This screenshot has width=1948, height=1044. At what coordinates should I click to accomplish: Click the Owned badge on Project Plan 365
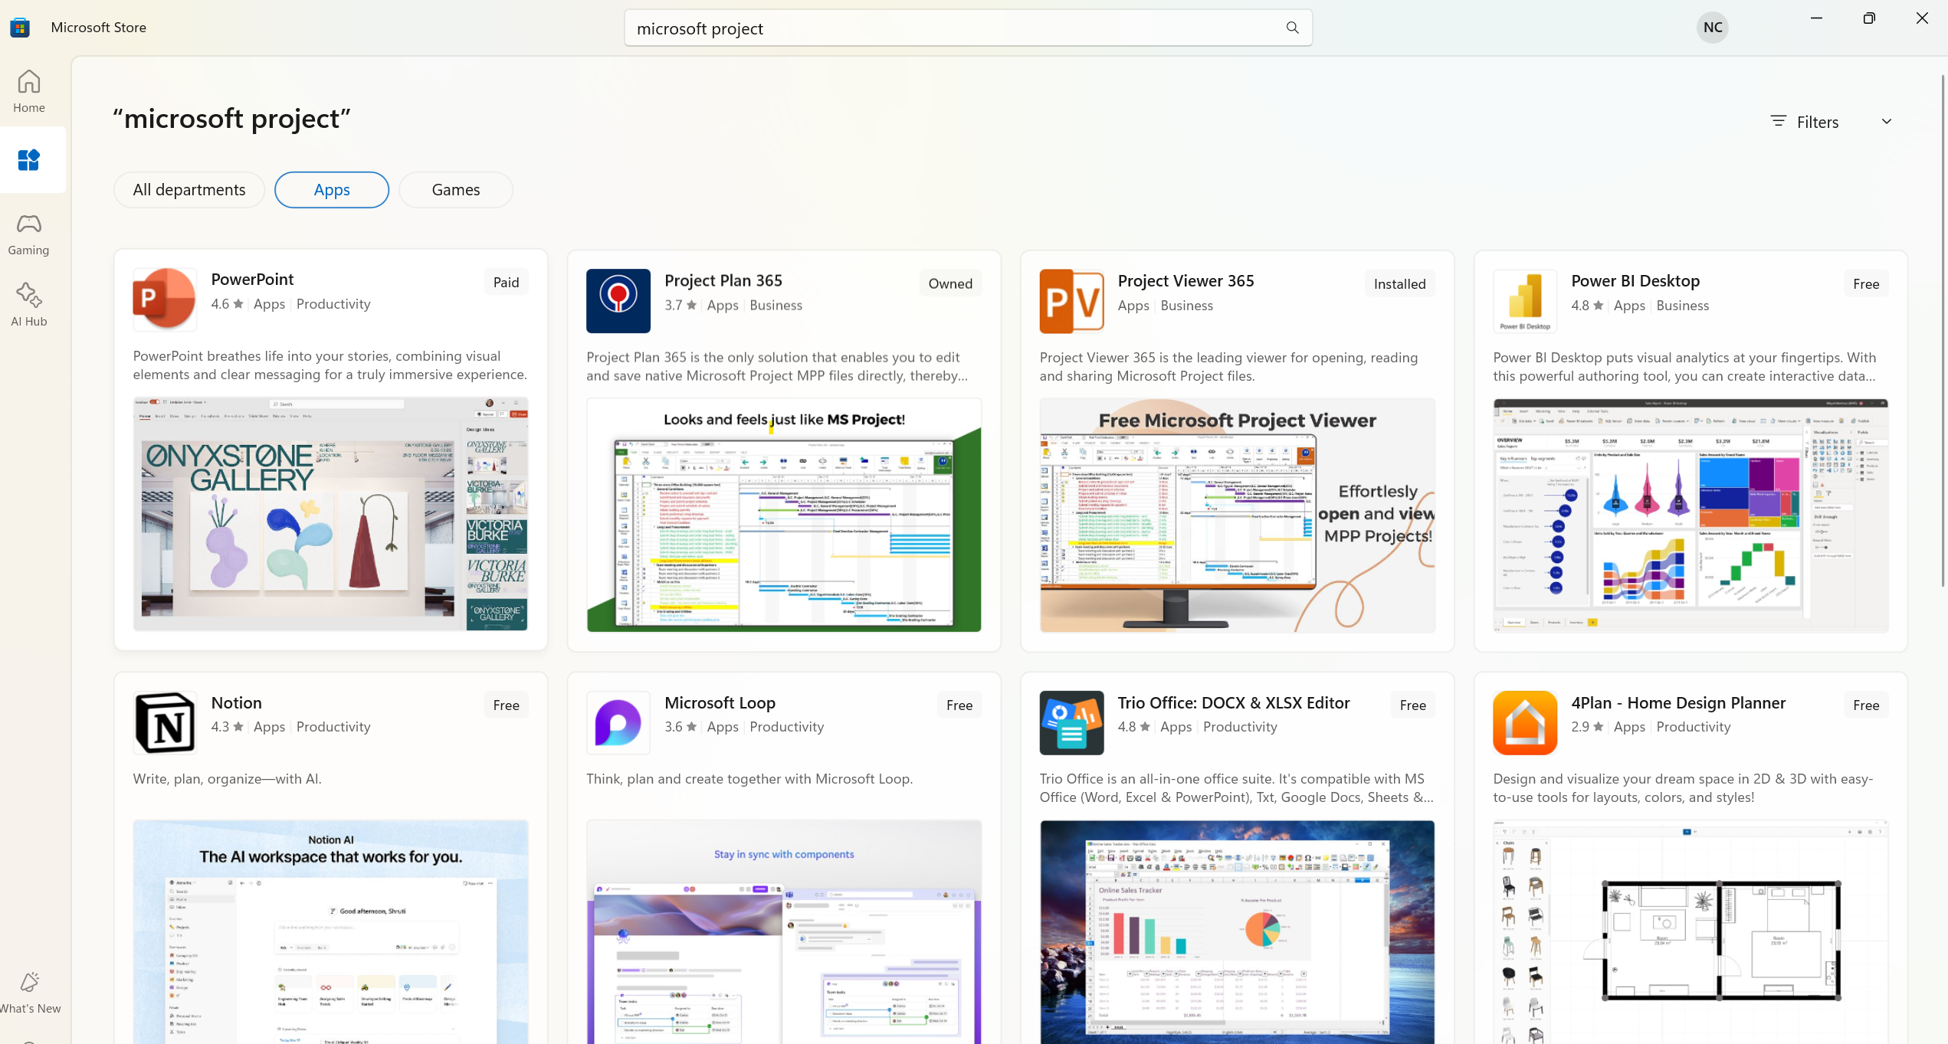[950, 284]
